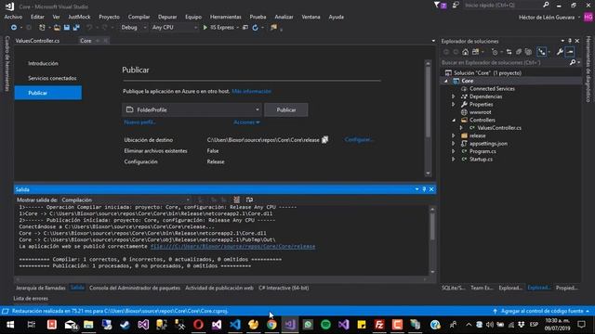Toggle the Preview Selected Items button in Solution Explorer
Screen dimensions: 595x334
(570, 52)
